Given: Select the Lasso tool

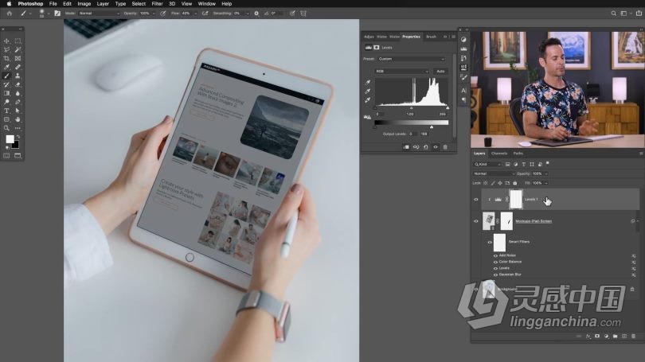Looking at the screenshot, I should pos(6,49).
